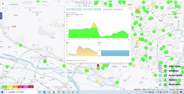Open Task View on the taskbar
The image size is (184, 94).
click(x=40, y=92)
